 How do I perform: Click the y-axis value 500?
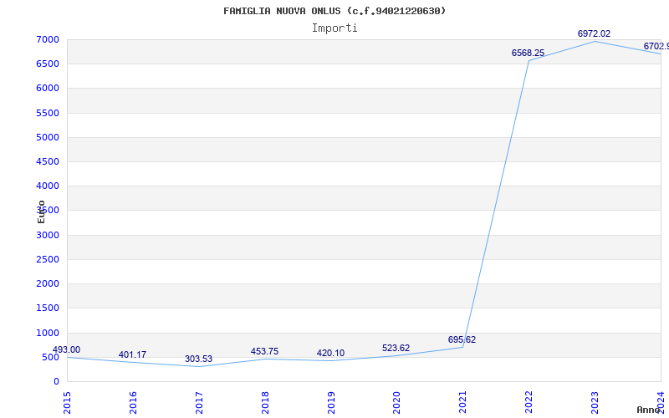click(x=51, y=357)
